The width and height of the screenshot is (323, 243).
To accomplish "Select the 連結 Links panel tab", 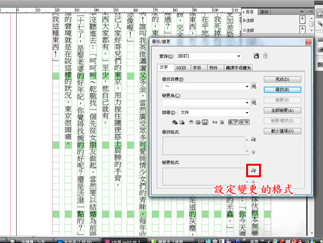I will [x=264, y=12].
